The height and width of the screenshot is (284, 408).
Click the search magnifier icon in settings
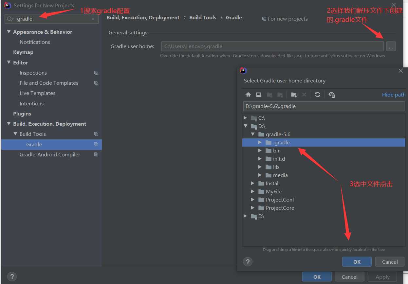(10, 19)
